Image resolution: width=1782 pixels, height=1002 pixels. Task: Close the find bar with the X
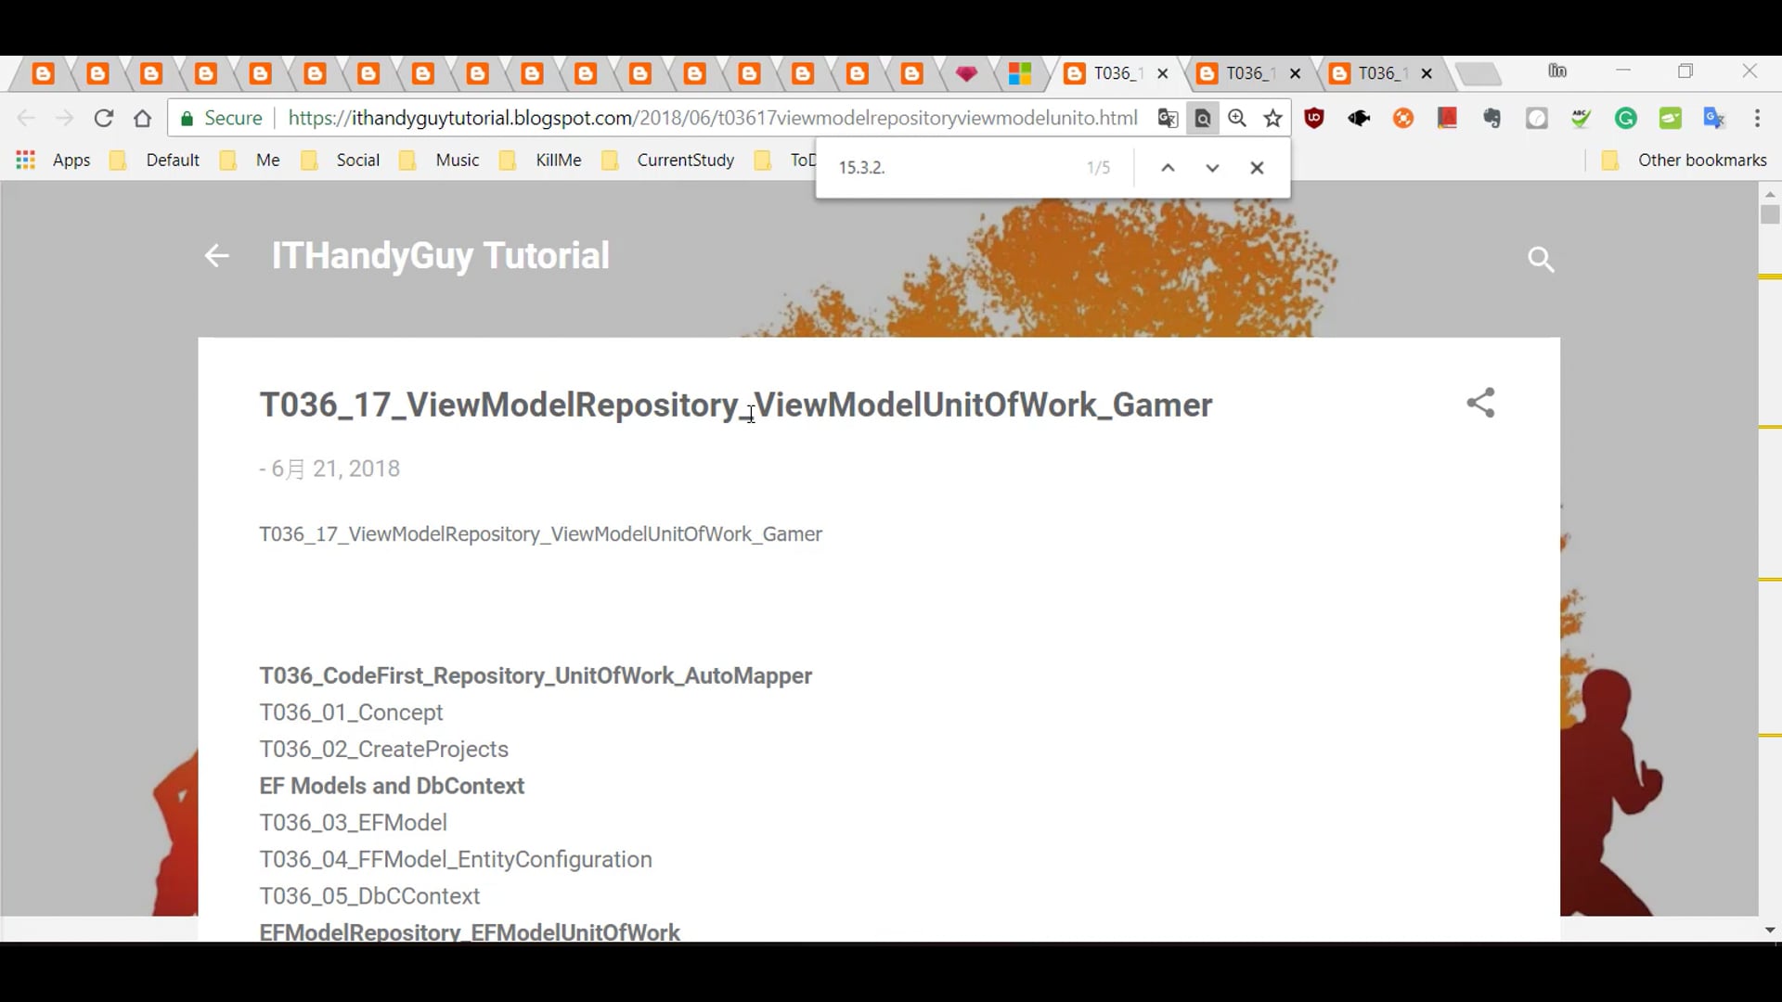[1258, 167]
